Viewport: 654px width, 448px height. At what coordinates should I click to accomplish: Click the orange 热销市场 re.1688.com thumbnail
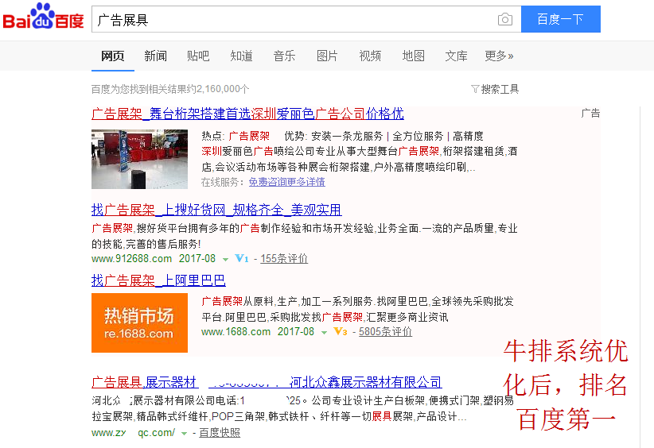pyautogui.click(x=140, y=323)
